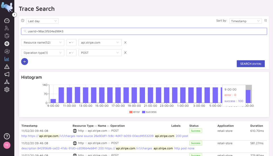Open the megaphone notifications icon
This screenshot has height=156, width=273.
coord(7,74)
